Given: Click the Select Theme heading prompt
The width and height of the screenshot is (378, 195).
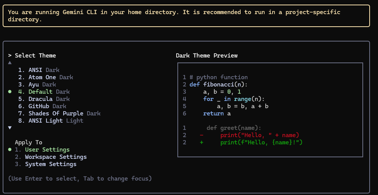Looking at the screenshot, I should point(32,56).
